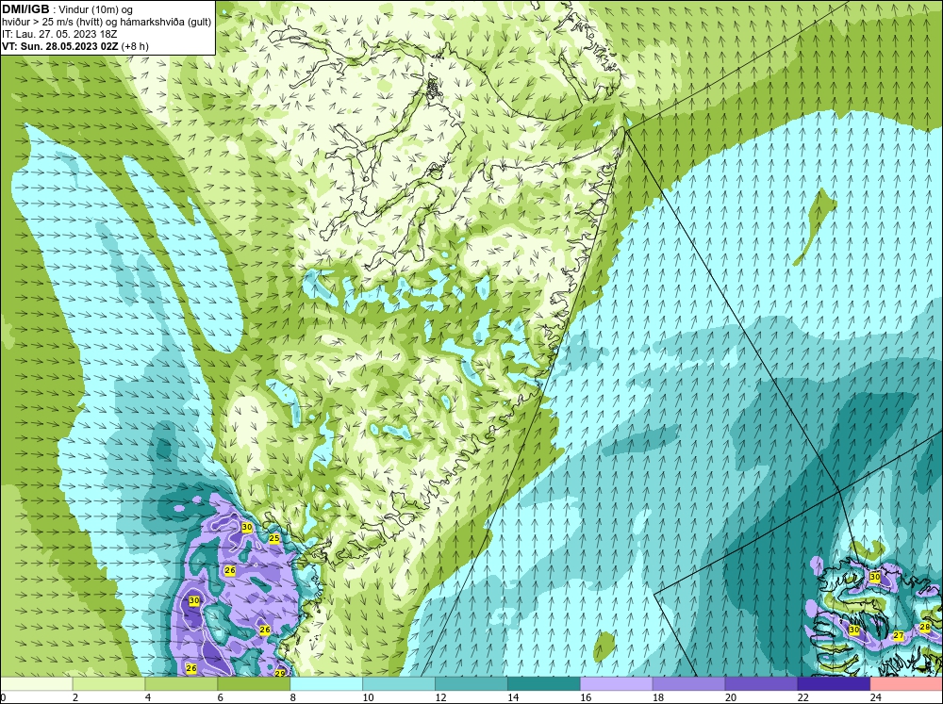Click the legend scale number "12"
This screenshot has width=943, height=704.
pyautogui.click(x=440, y=697)
